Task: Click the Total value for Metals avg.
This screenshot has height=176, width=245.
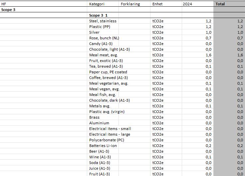Action: click(x=240, y=106)
